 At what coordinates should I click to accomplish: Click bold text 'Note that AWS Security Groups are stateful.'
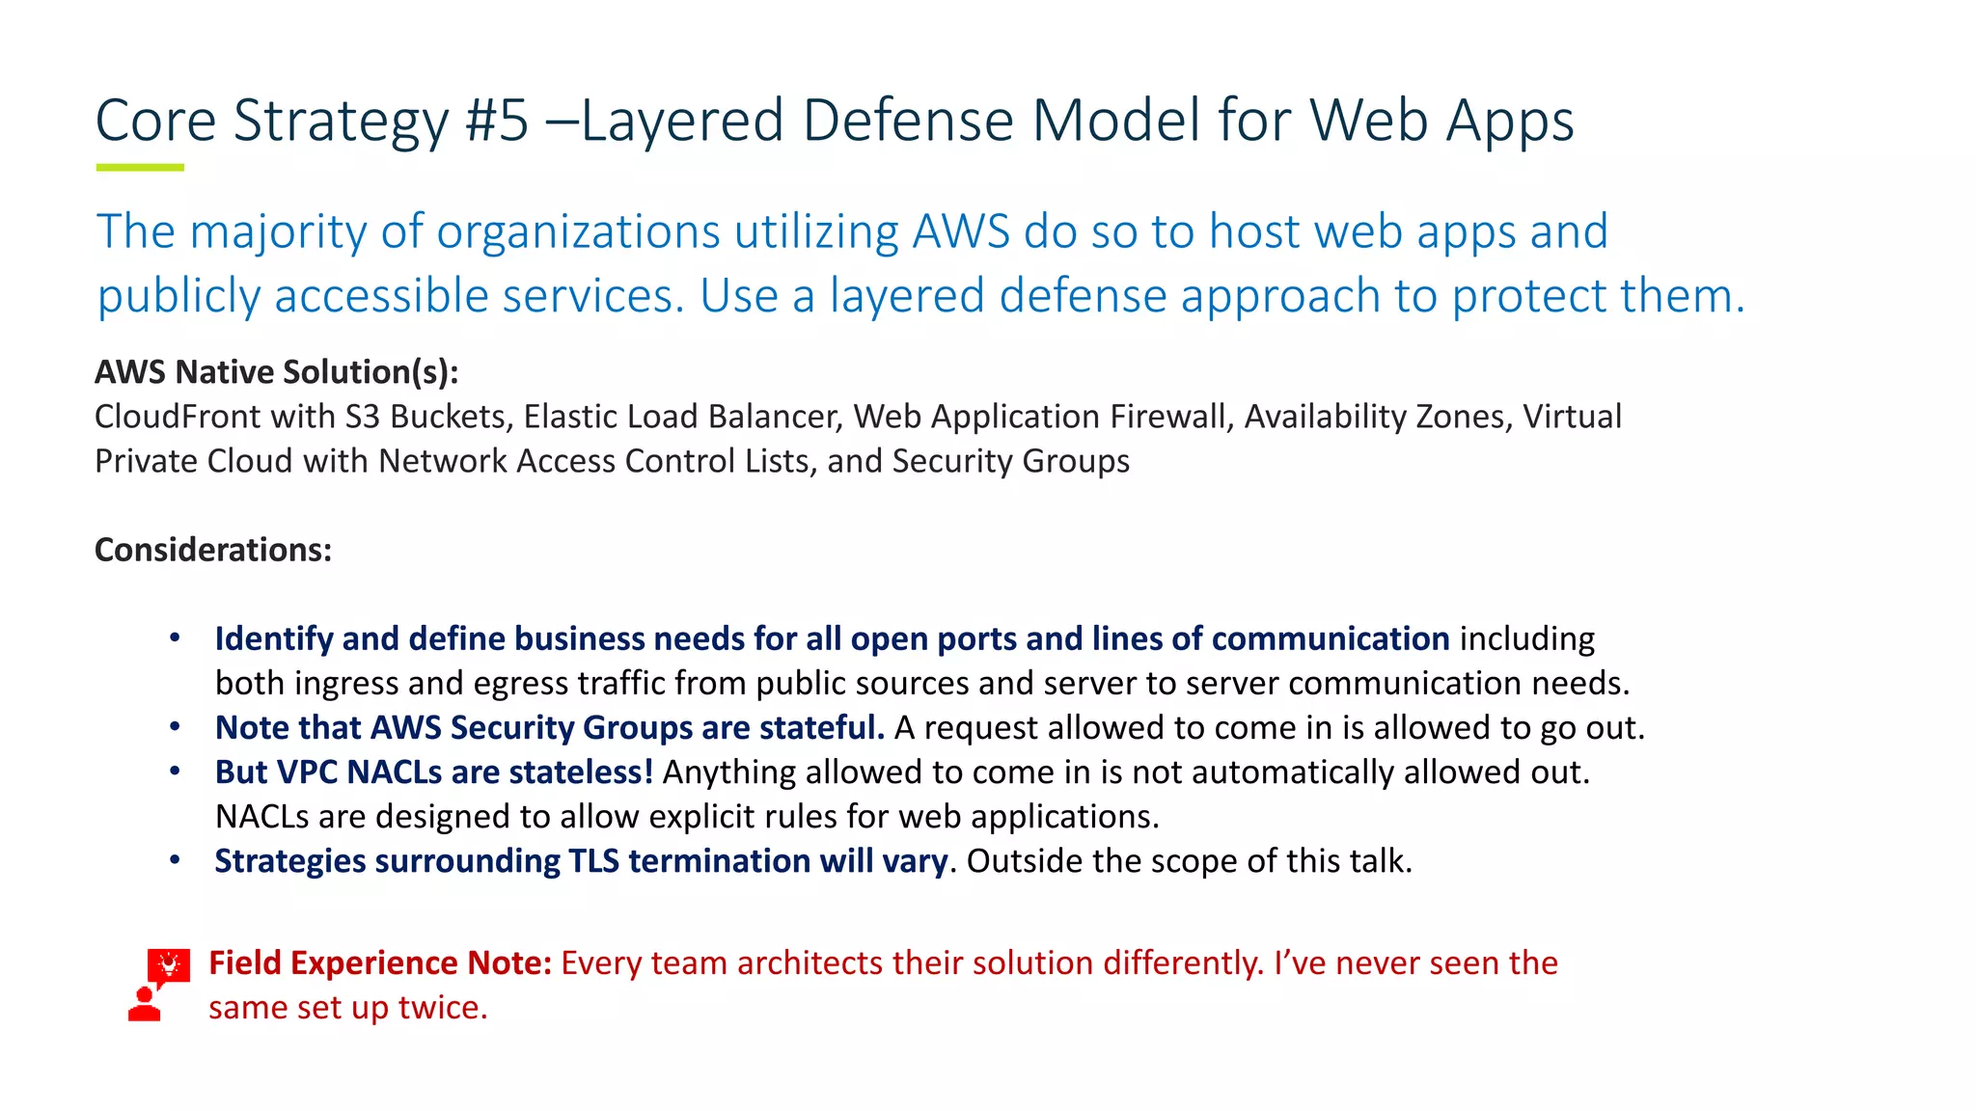pyautogui.click(x=550, y=727)
